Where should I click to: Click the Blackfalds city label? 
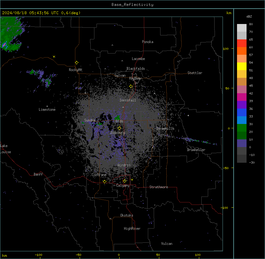click(136, 69)
